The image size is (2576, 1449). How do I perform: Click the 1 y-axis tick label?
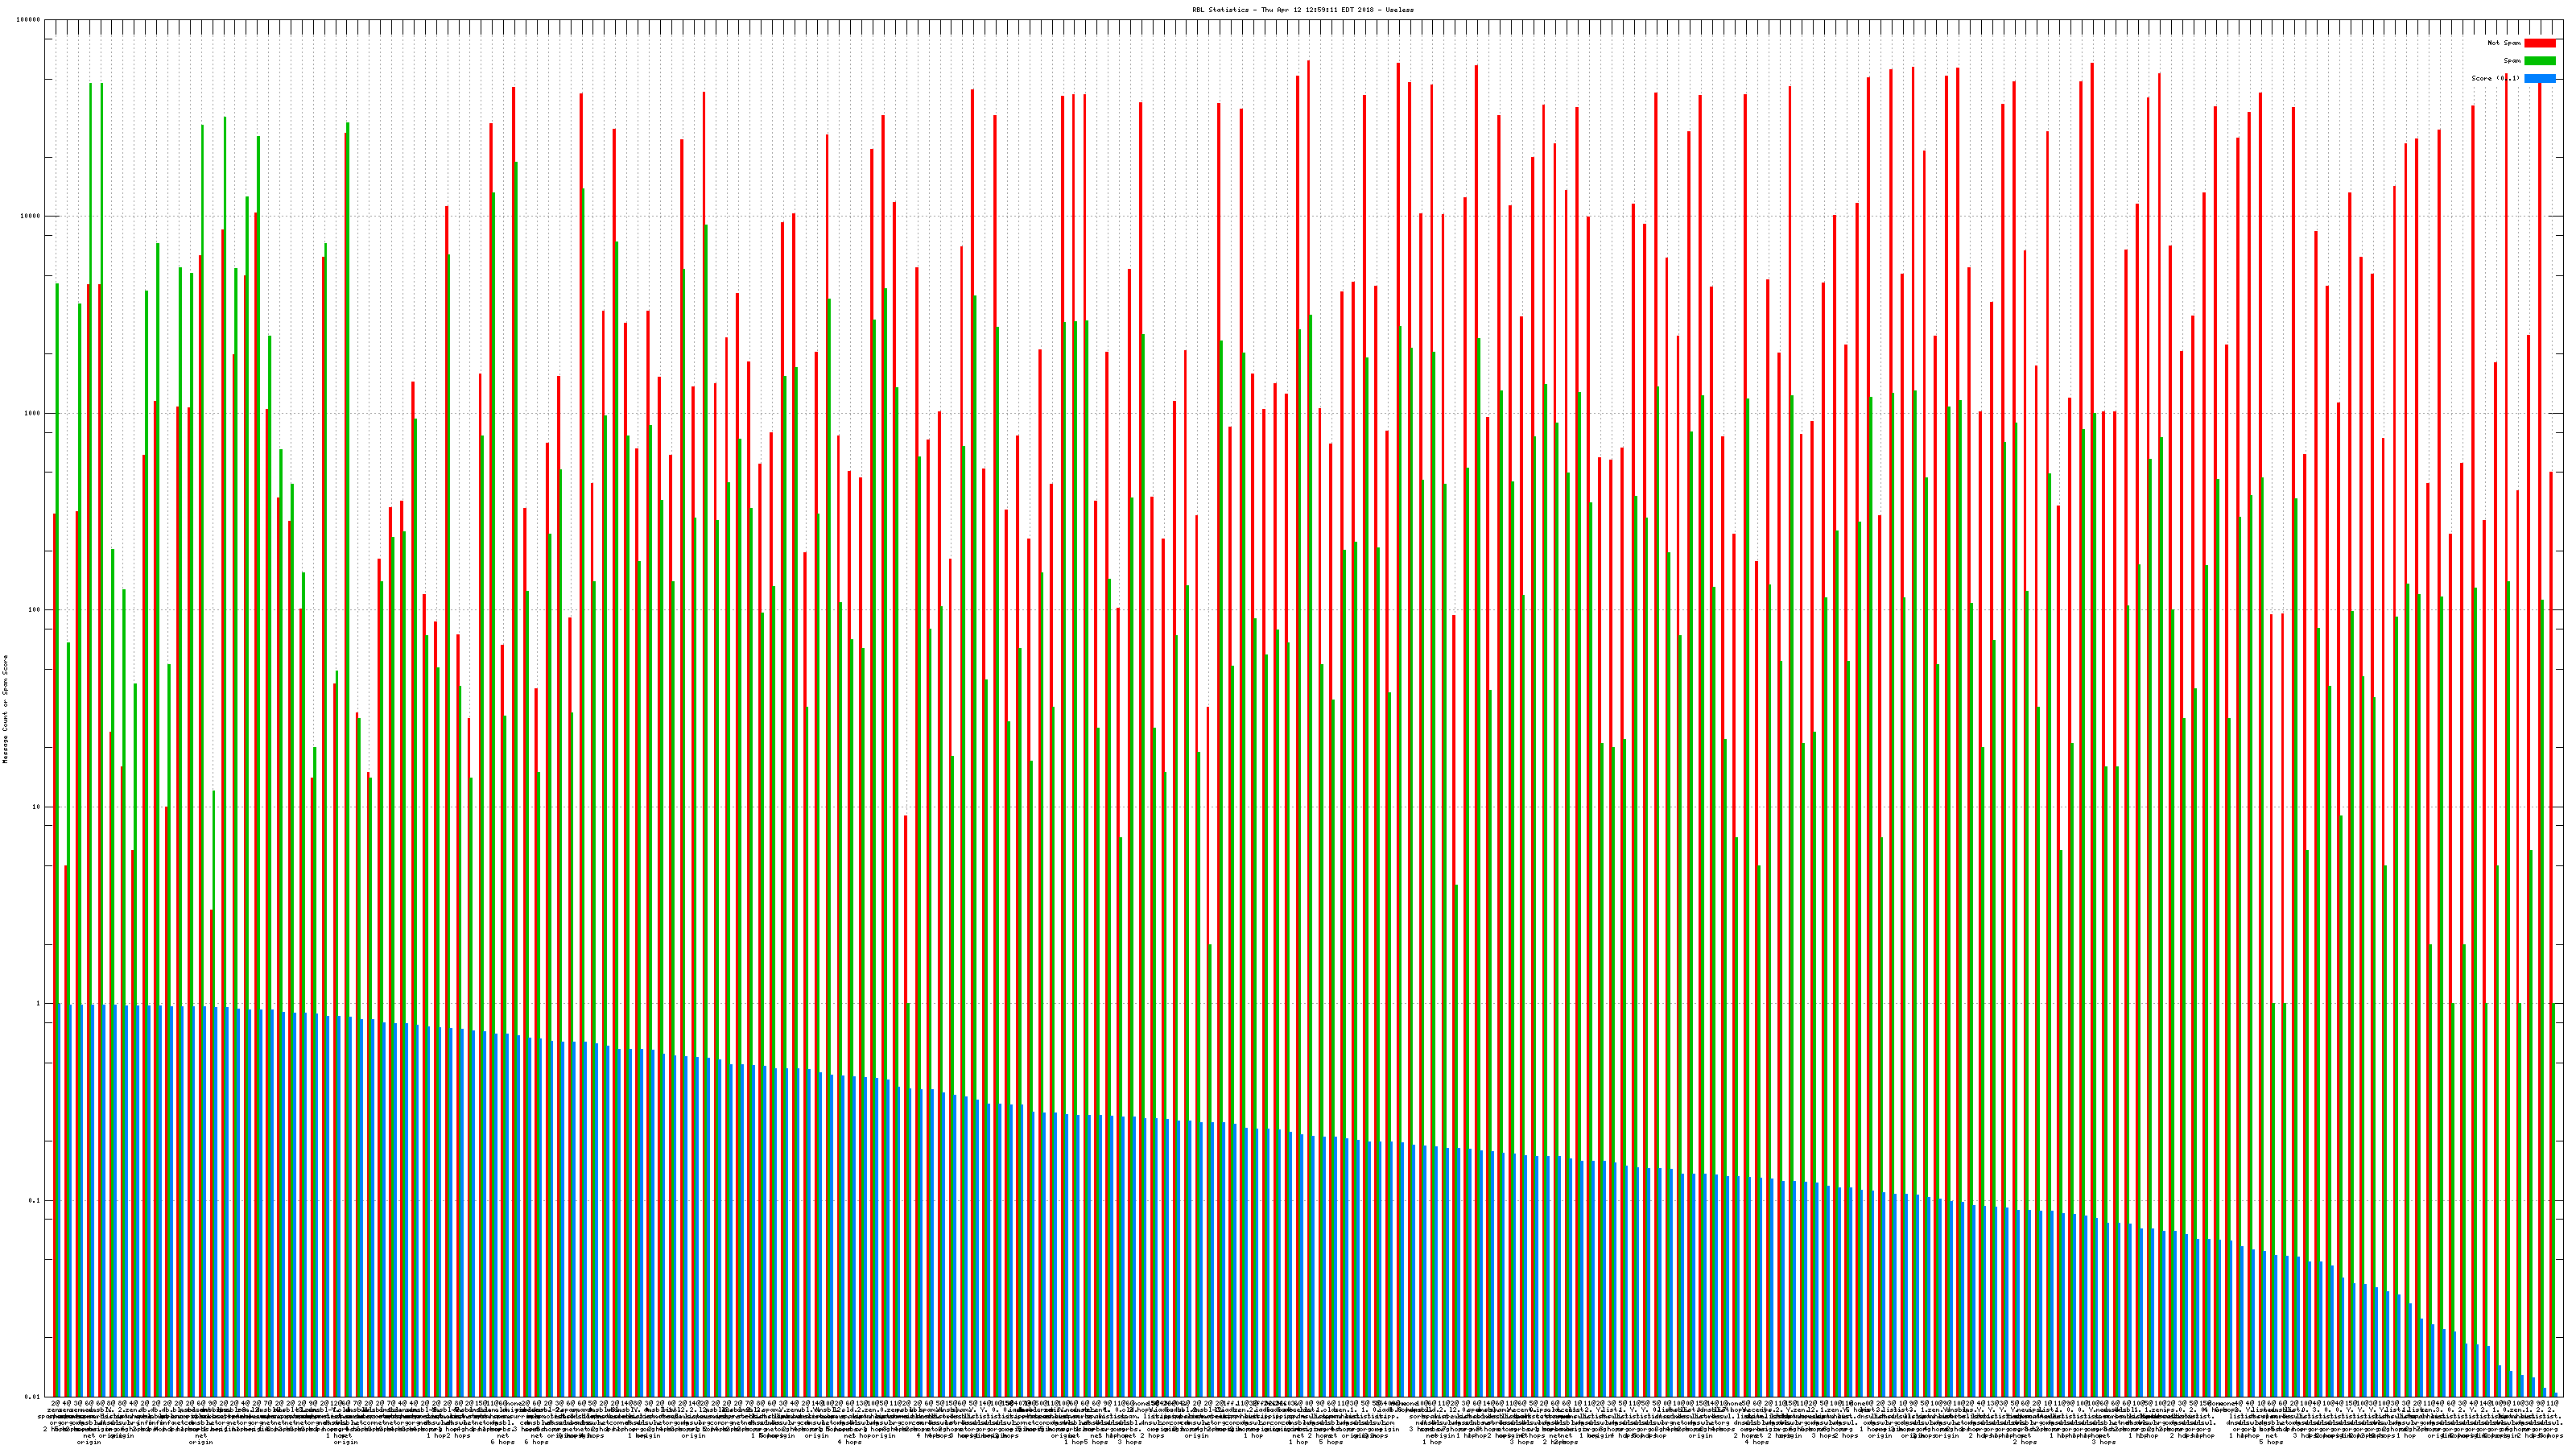(x=39, y=1003)
